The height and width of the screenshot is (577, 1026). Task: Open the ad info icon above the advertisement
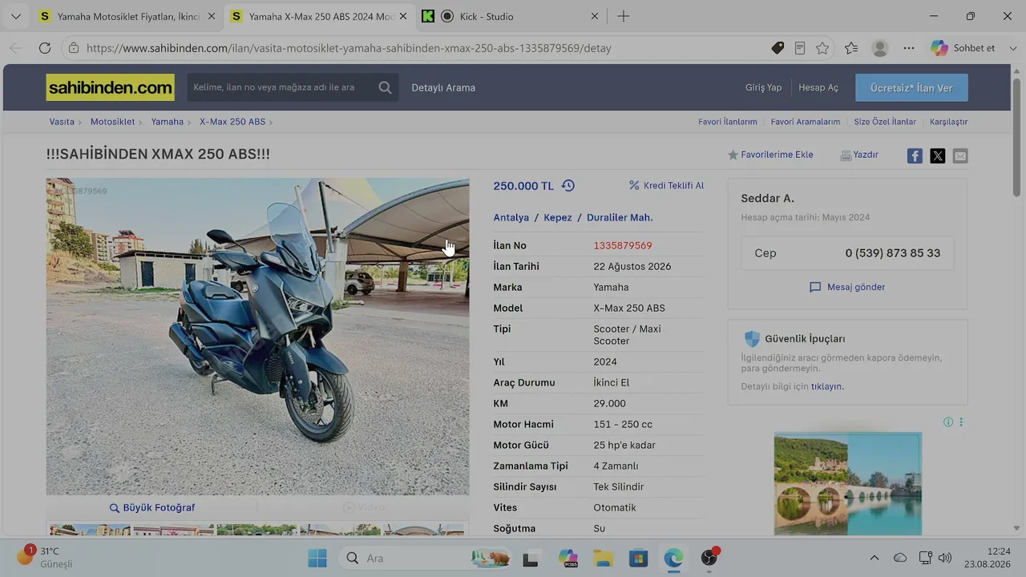click(x=948, y=422)
